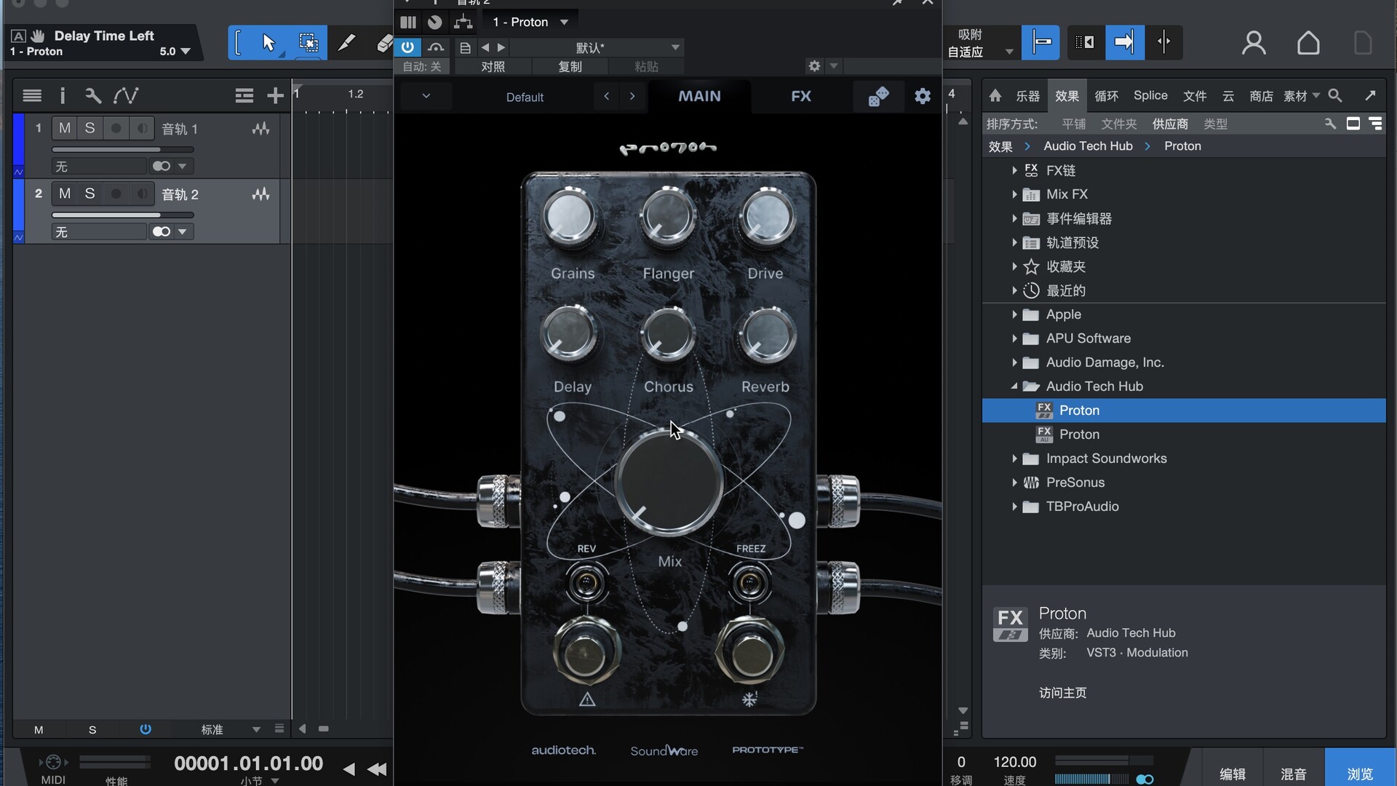The height and width of the screenshot is (786, 1397).
Task: Select the Range selection tool
Action: [x=309, y=43]
